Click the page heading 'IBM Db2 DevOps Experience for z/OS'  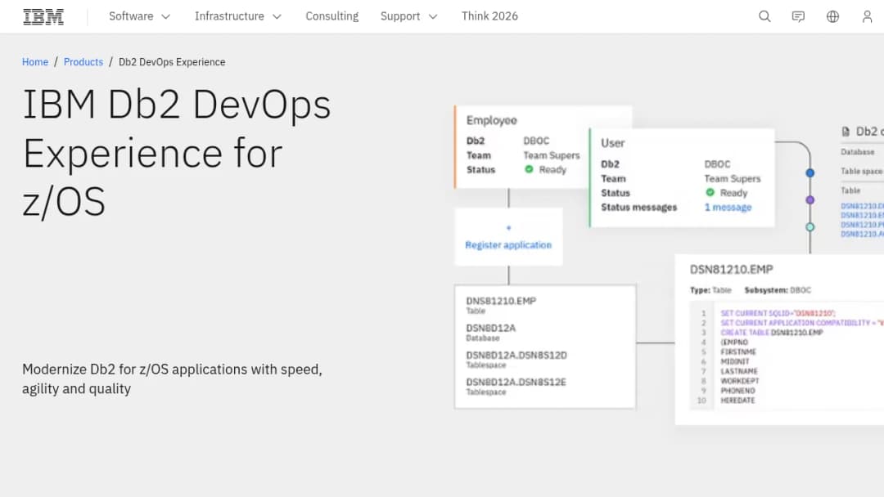[x=177, y=153]
